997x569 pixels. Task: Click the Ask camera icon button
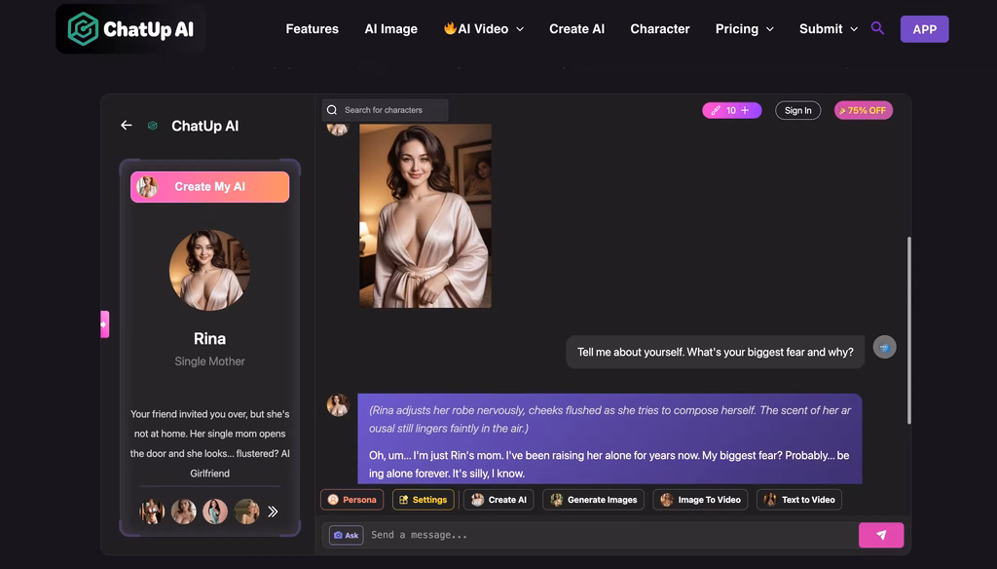[347, 535]
